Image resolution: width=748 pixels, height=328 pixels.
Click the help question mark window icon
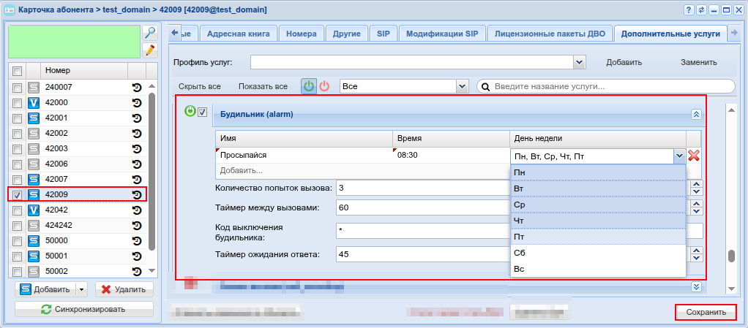click(x=689, y=9)
